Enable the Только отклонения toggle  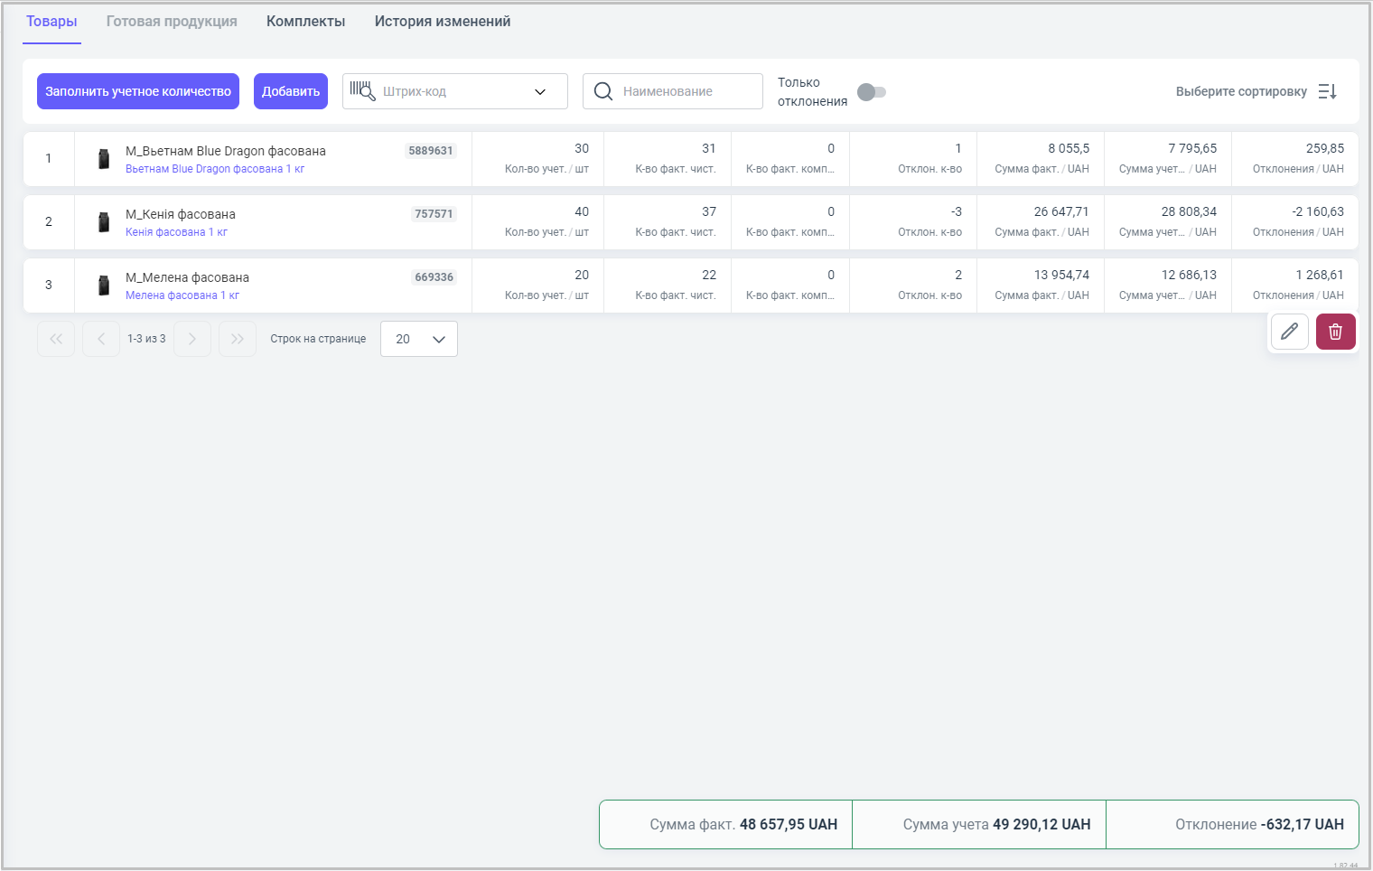(x=872, y=92)
